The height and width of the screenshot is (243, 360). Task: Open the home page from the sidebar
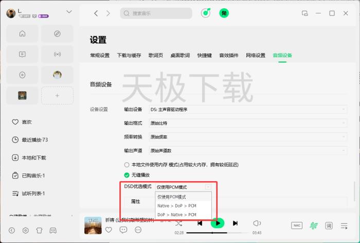click(x=22, y=33)
